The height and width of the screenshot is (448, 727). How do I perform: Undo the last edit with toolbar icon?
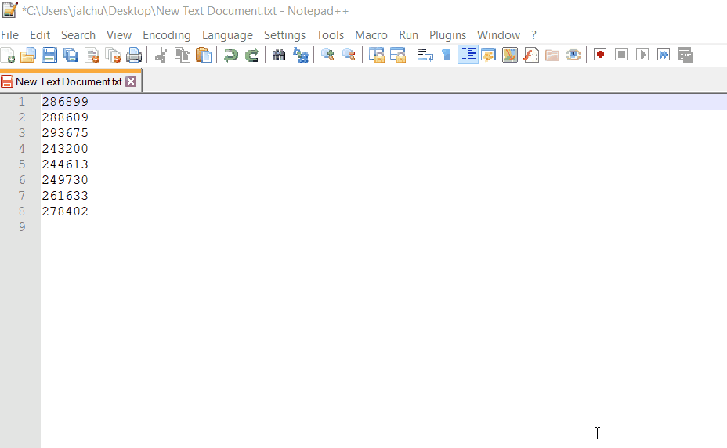(230, 55)
